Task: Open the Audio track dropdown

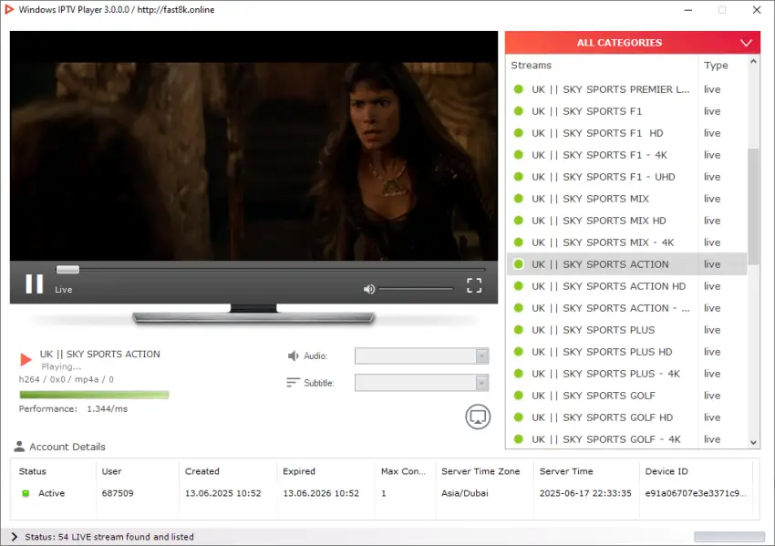Action: (x=421, y=355)
